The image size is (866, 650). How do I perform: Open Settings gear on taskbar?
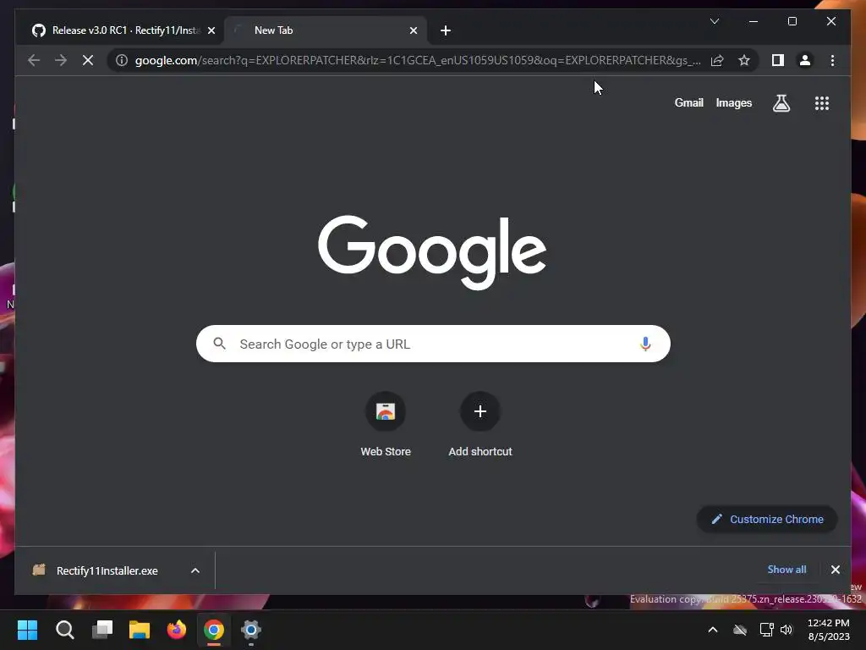[x=250, y=630]
